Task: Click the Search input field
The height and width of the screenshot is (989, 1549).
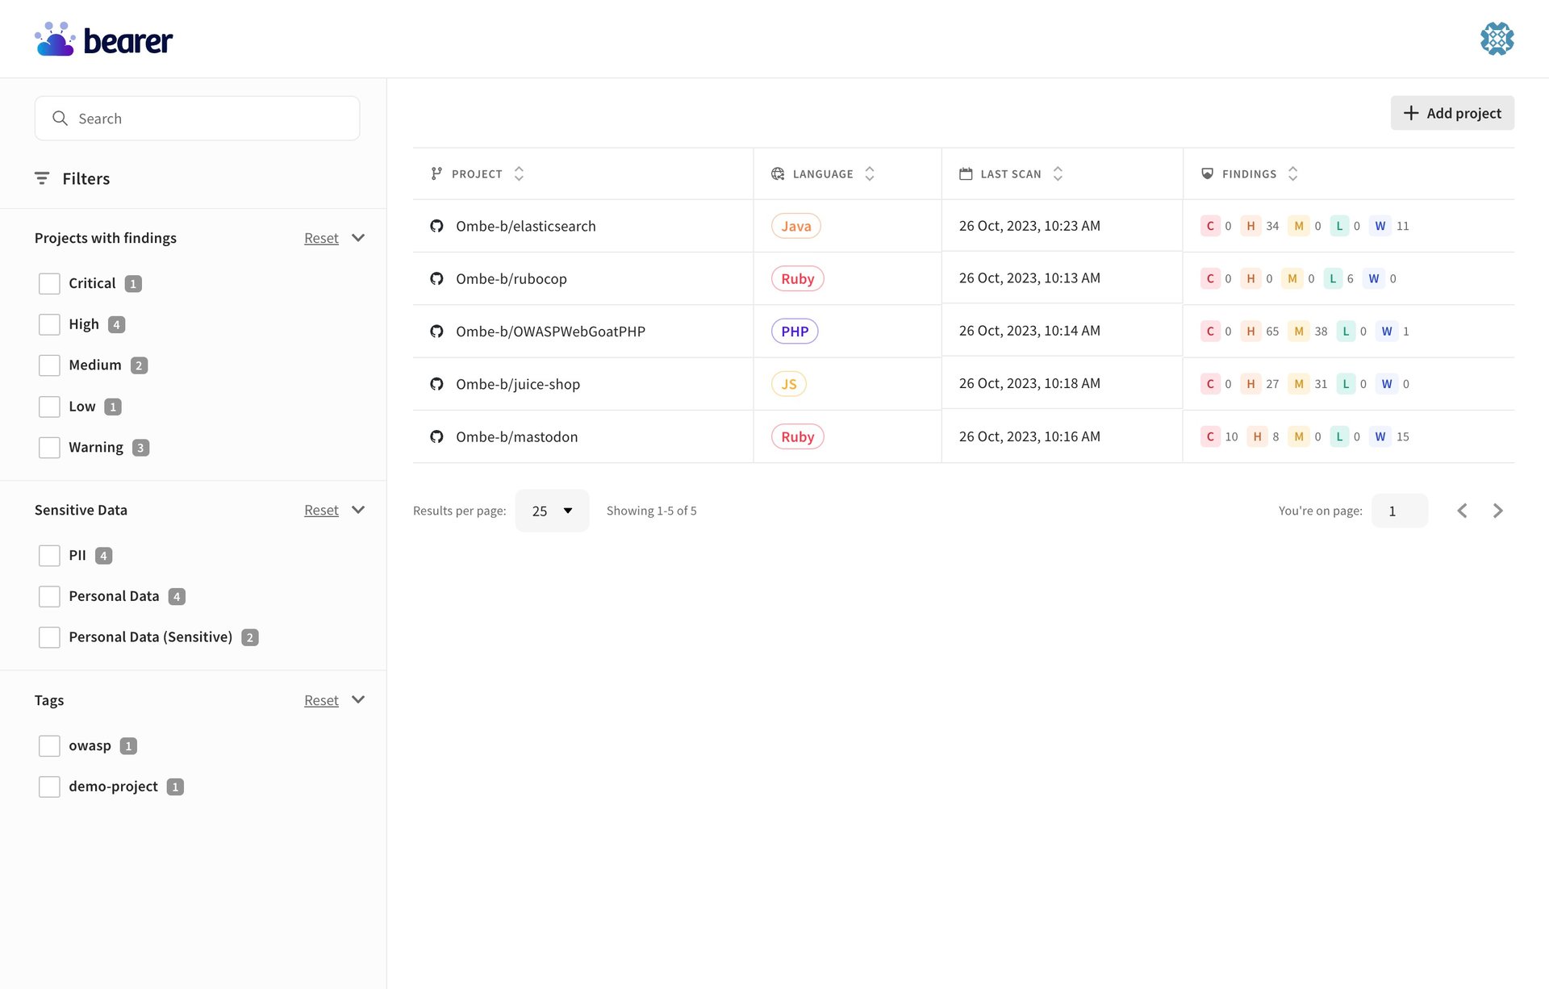Action: pyautogui.click(x=198, y=119)
